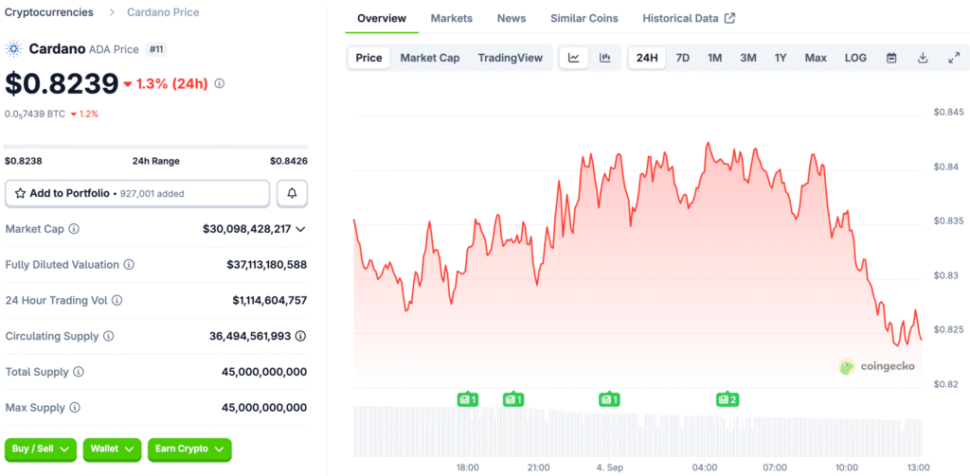Image resolution: width=970 pixels, height=476 pixels.
Task: Click the news marker near 4. Sep
Action: 609,399
